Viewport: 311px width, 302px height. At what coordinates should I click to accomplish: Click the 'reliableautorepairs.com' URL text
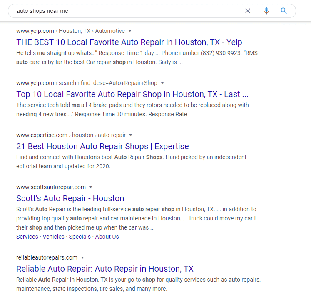point(47,257)
